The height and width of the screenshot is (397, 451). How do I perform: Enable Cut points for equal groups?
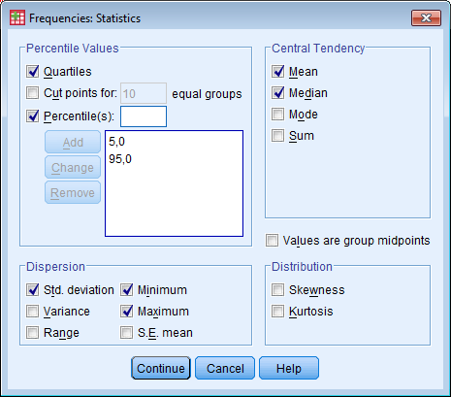32,93
